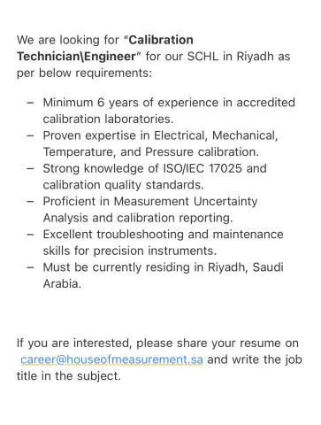The height and width of the screenshot is (425, 321).
Task: Click the skills for precision instruments line
Action: pyautogui.click(x=130, y=251)
